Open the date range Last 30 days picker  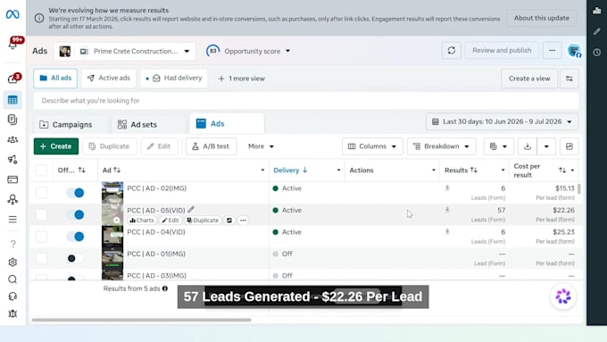pyautogui.click(x=502, y=121)
